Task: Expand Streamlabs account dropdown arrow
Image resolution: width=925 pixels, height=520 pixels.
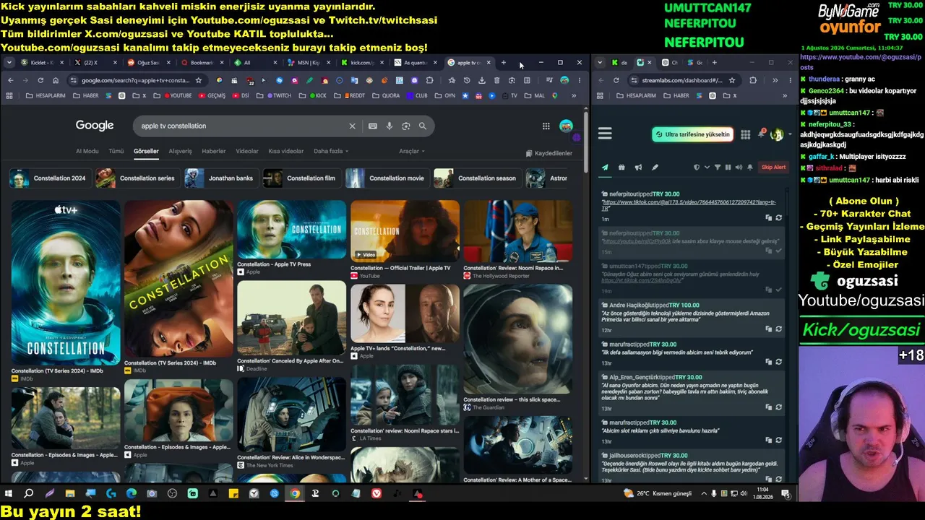Action: [x=789, y=134]
